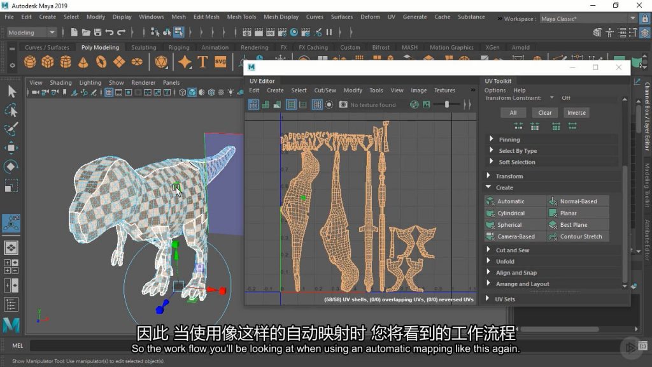Expand the Pinning section
The height and width of the screenshot is (367, 652).
tap(551, 140)
